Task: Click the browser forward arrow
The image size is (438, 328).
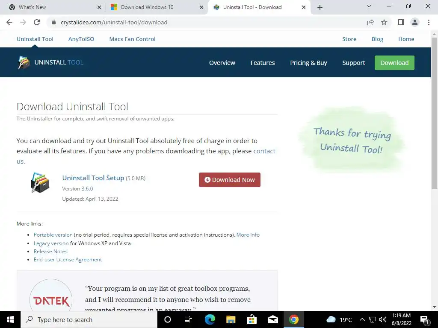Action: pos(23,22)
